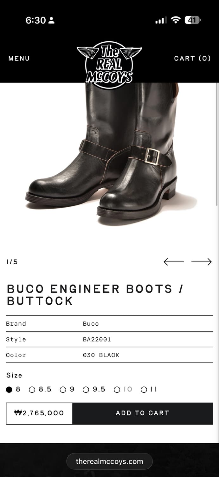This screenshot has height=477, width=219.
Task: Tap the battery indicator showing 41
Action: click(x=192, y=20)
